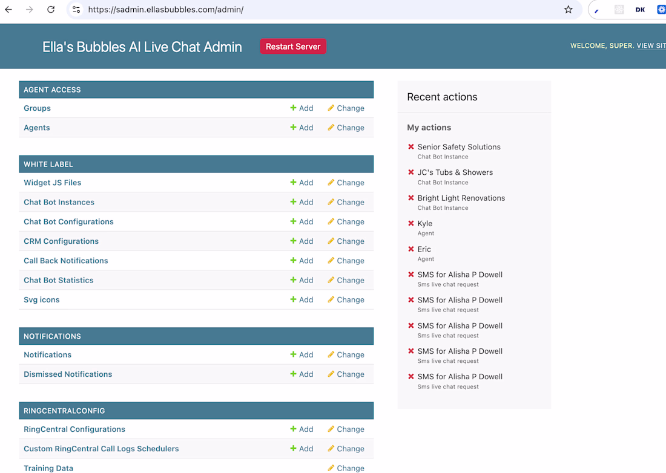The image size is (666, 473).
Task: Change Custom RingCentral Call Logs Schedulers
Action: click(x=346, y=449)
